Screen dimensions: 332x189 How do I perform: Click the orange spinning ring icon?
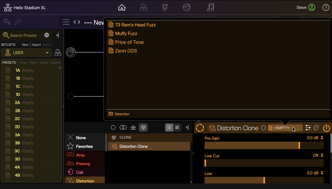click(200, 128)
